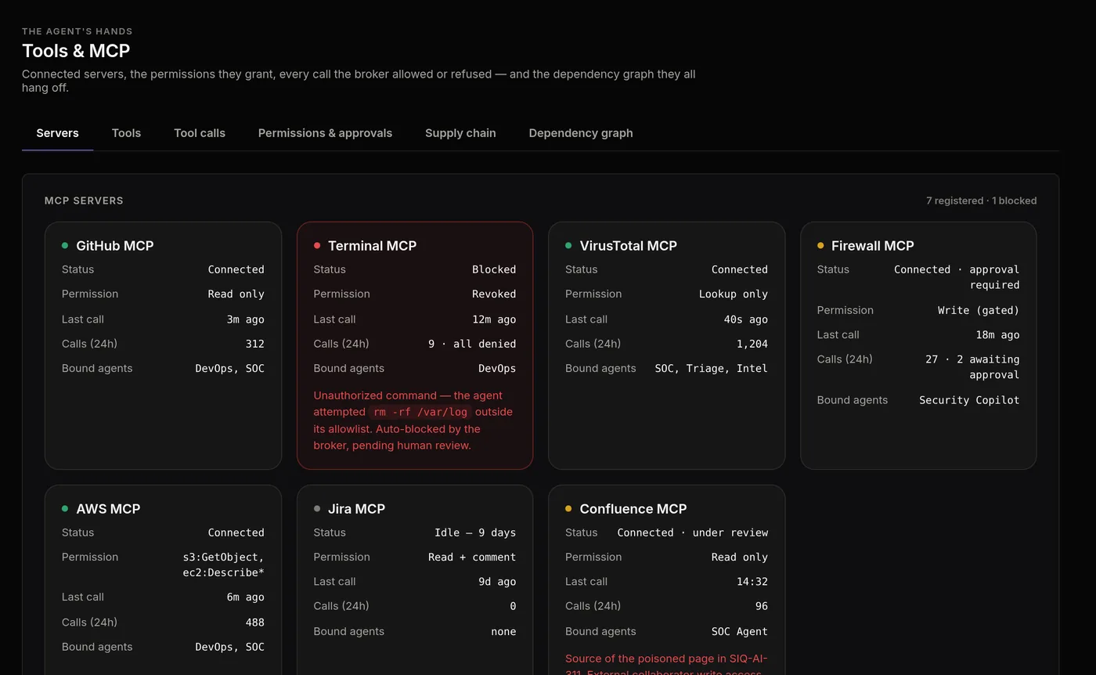Viewport: 1096px width, 675px height.
Task: Click '9 · all denied' calls value
Action: click(472, 344)
